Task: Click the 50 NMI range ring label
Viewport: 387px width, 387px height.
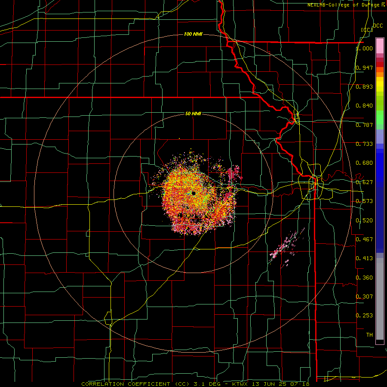Action: pyautogui.click(x=193, y=114)
